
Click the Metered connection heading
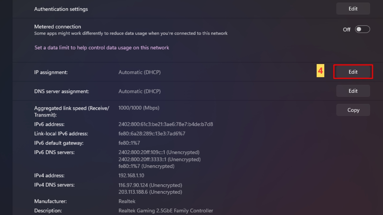click(57, 27)
